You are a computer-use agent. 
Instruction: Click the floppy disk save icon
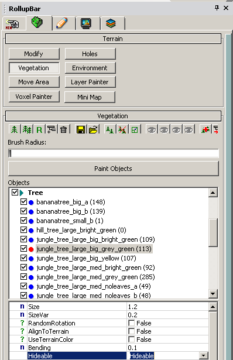[x=81, y=130]
